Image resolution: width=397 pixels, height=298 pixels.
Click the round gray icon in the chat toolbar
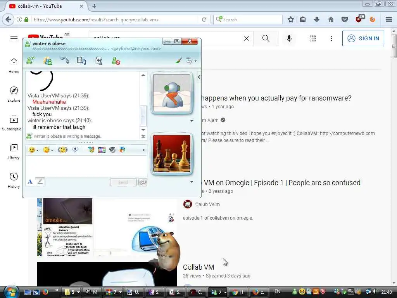[x=112, y=150]
